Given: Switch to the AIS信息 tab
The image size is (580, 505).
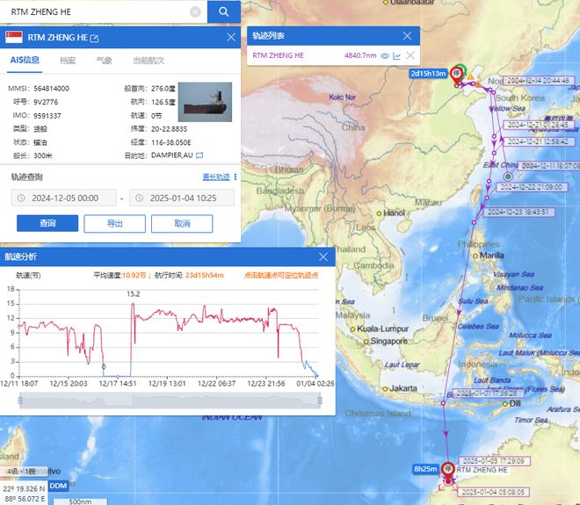Looking at the screenshot, I should (25, 60).
